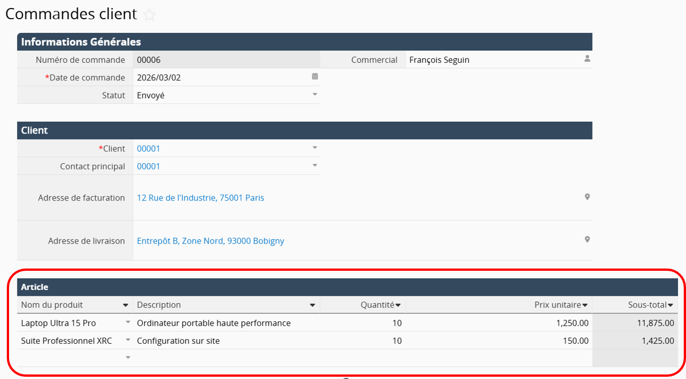Image resolution: width=686 pixels, height=379 pixels.
Task: Open Description column header menu arrow
Action: 312,305
